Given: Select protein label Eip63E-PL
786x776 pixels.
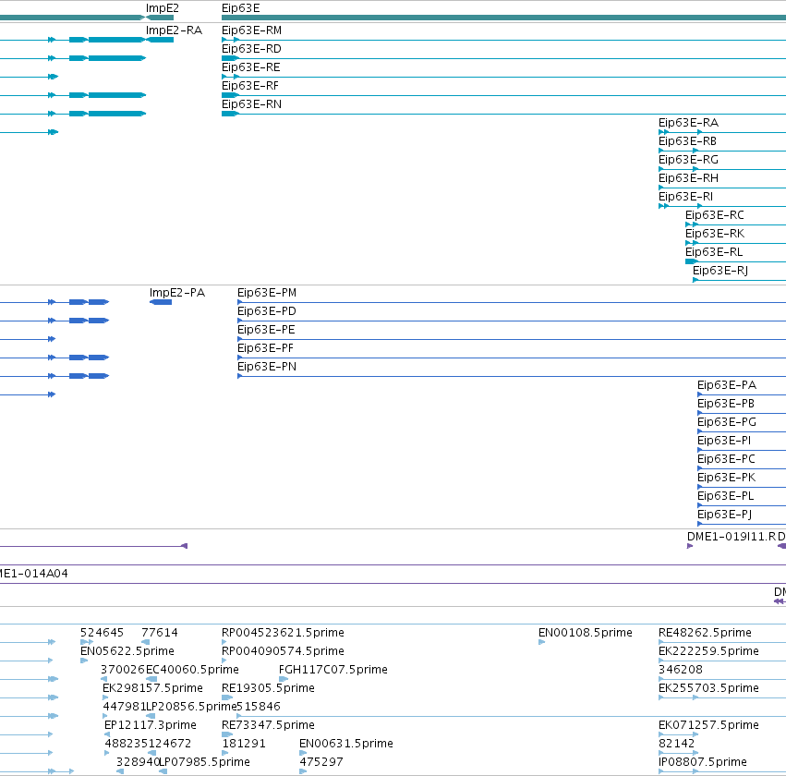Looking at the screenshot, I should click(x=725, y=497).
